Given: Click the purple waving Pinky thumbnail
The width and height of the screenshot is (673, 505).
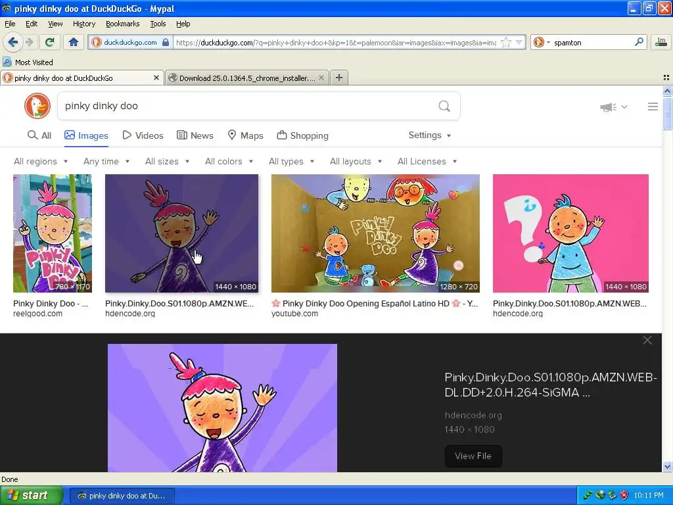Looking at the screenshot, I should (x=181, y=233).
